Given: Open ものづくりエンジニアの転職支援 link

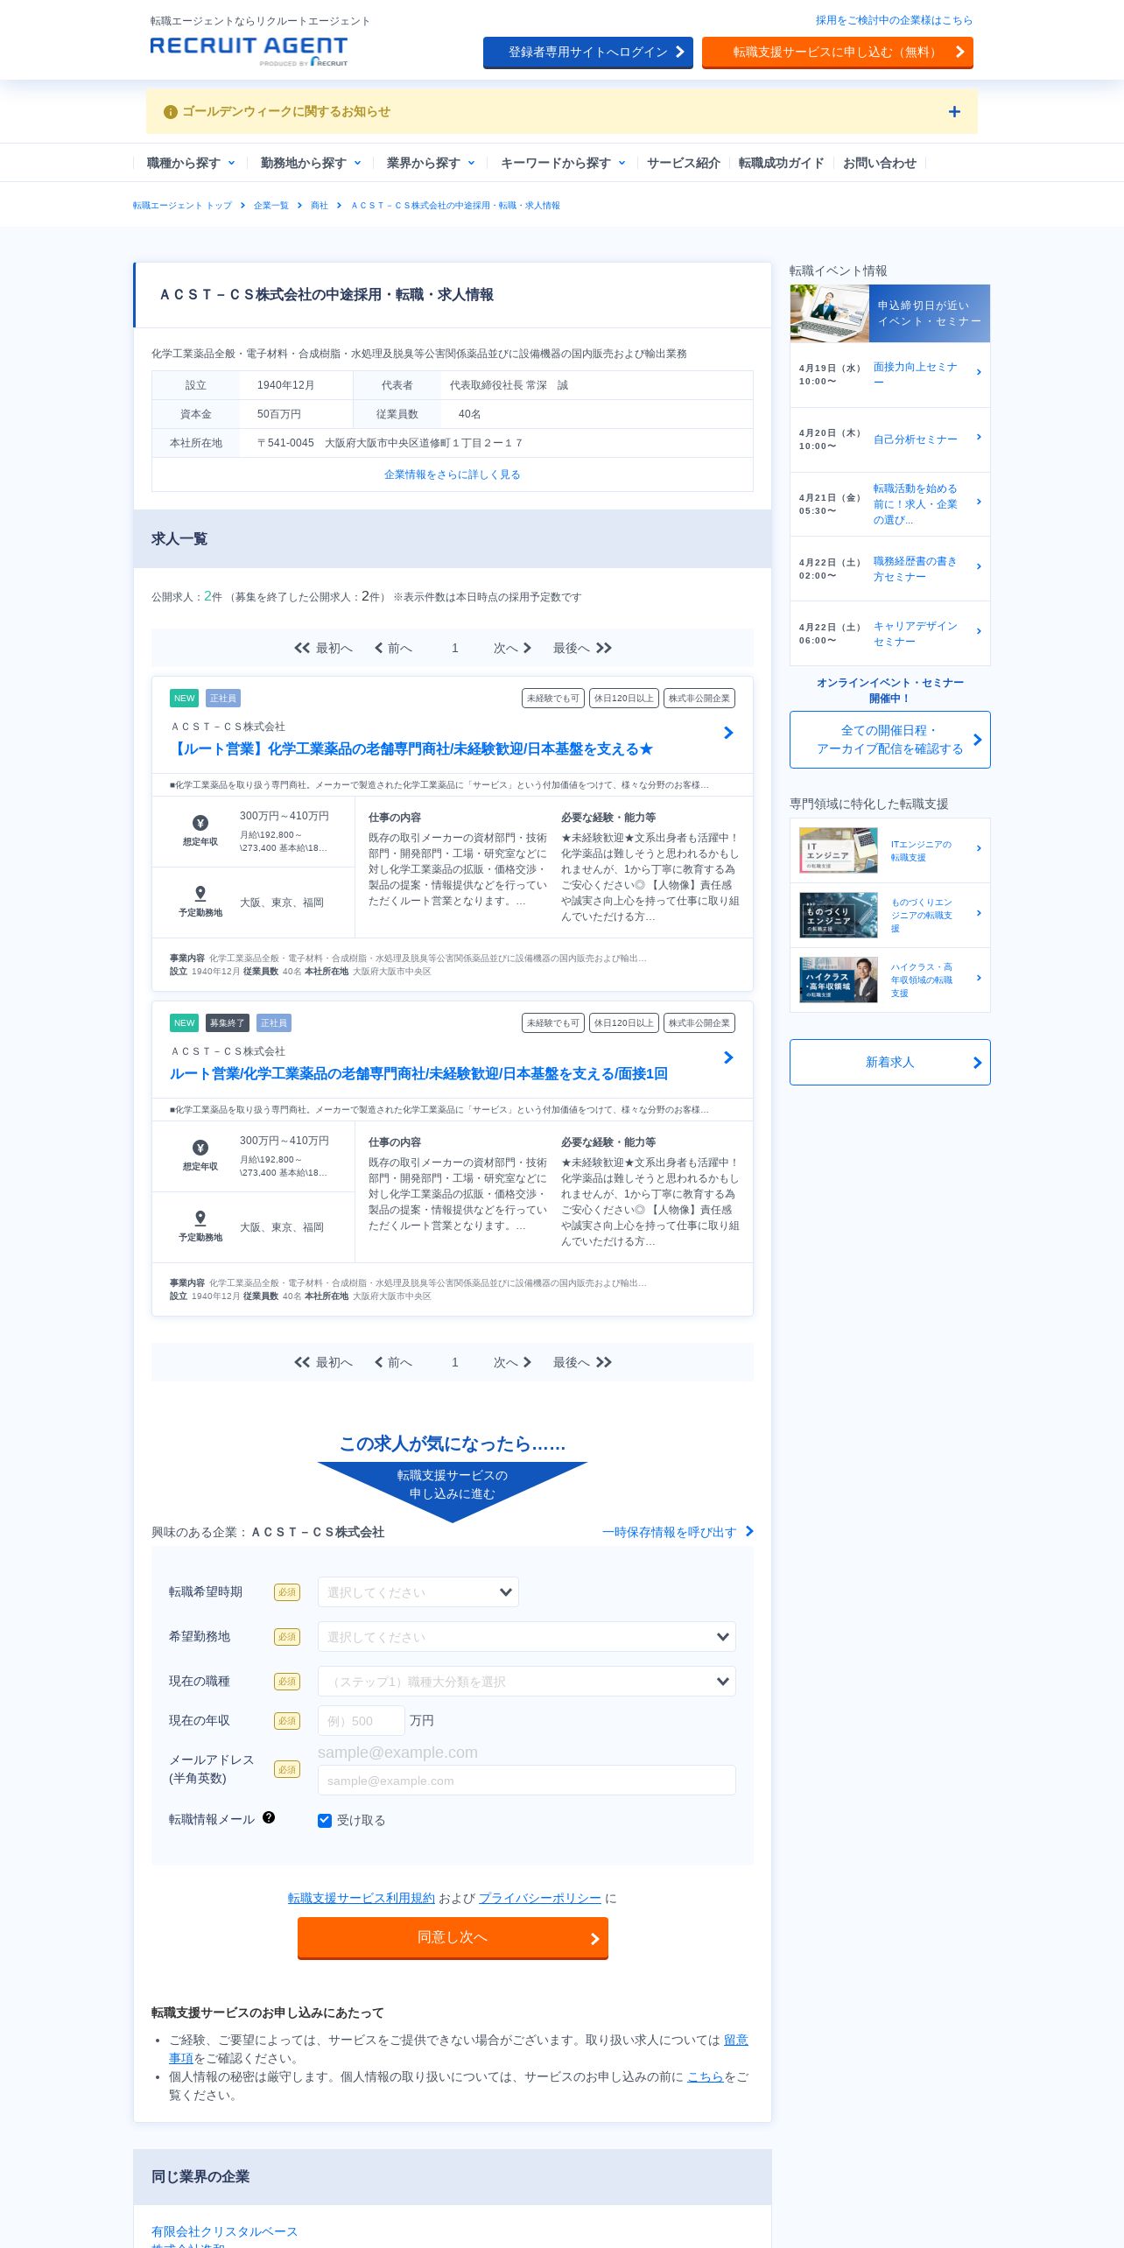Looking at the screenshot, I should [x=922, y=916].
